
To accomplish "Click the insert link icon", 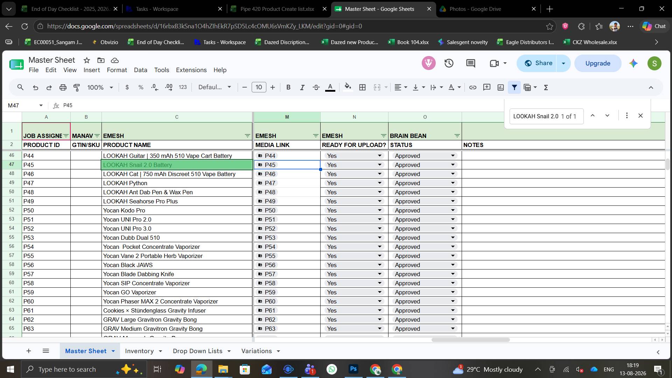I will click(x=472, y=87).
